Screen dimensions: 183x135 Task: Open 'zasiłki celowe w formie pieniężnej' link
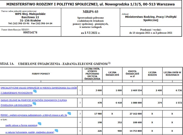pyautogui.click(x=21, y=125)
